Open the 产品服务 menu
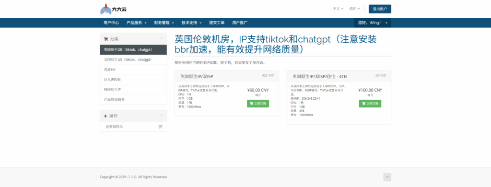Viewport: 491px width, 187px height. pyautogui.click(x=137, y=23)
